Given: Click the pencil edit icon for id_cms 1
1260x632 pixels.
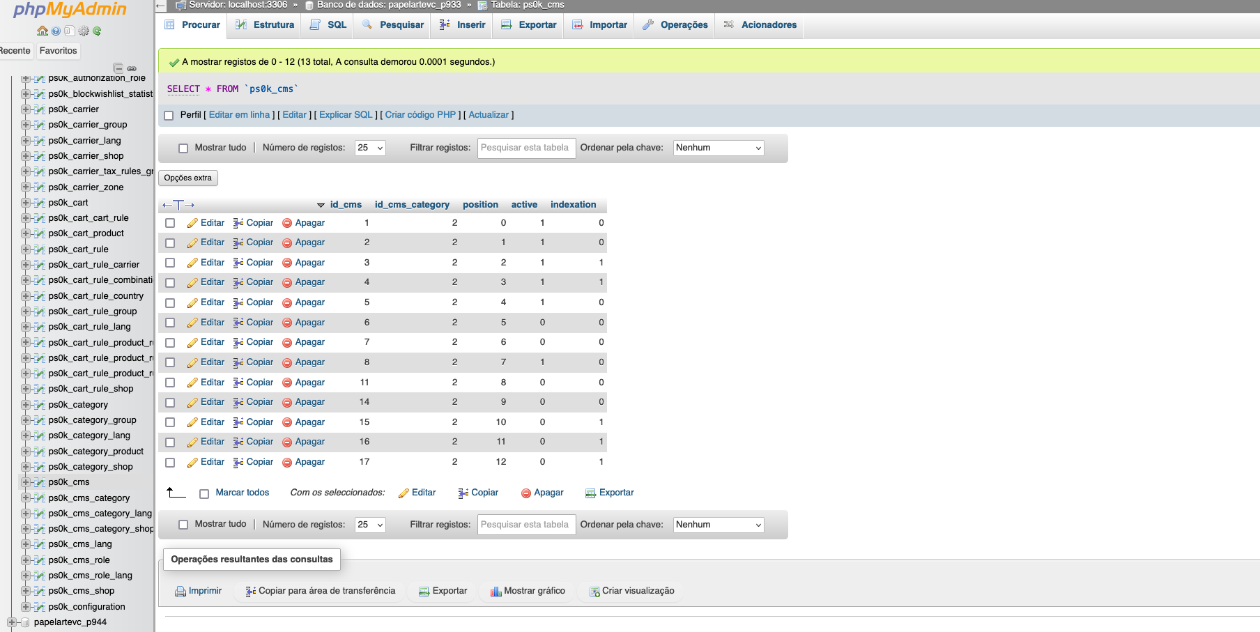Looking at the screenshot, I should tap(192, 223).
